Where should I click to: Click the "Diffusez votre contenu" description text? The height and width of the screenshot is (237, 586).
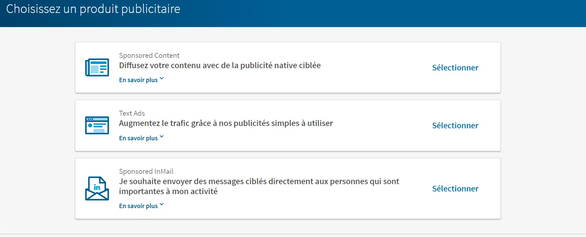coord(220,65)
